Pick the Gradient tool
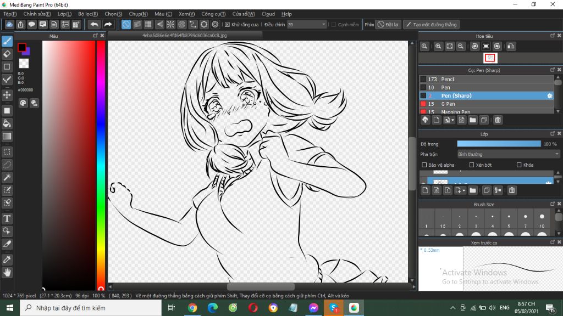 pyautogui.click(x=7, y=136)
